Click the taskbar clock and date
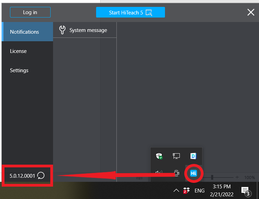Image resolution: width=259 pixels, height=199 pixels. click(222, 190)
